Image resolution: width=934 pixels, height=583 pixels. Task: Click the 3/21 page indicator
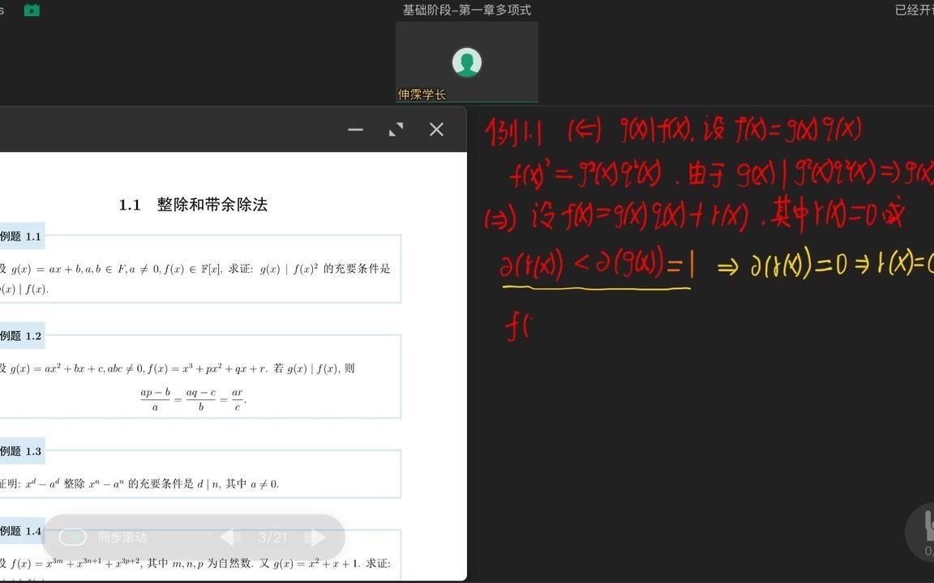[274, 537]
